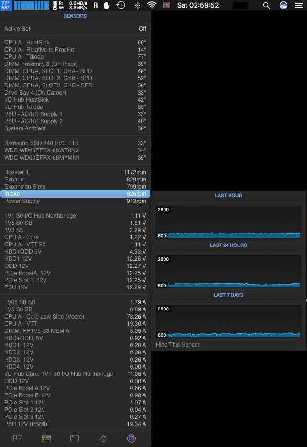Select DIMM, PP1V5 S3 MEM A row
The width and height of the screenshot is (307, 447).
(76, 330)
